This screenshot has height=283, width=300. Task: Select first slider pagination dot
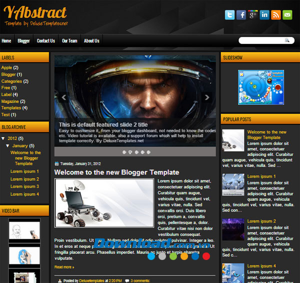[124, 152]
